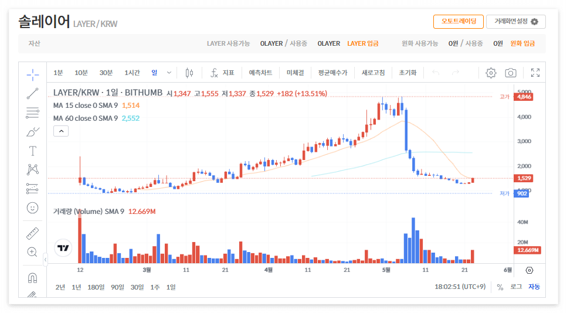Image resolution: width=567 pixels, height=313 pixels.
Task: Switch to the 1시간 interval
Action: point(132,73)
